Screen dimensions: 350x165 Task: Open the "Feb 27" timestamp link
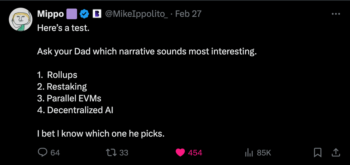(x=188, y=14)
